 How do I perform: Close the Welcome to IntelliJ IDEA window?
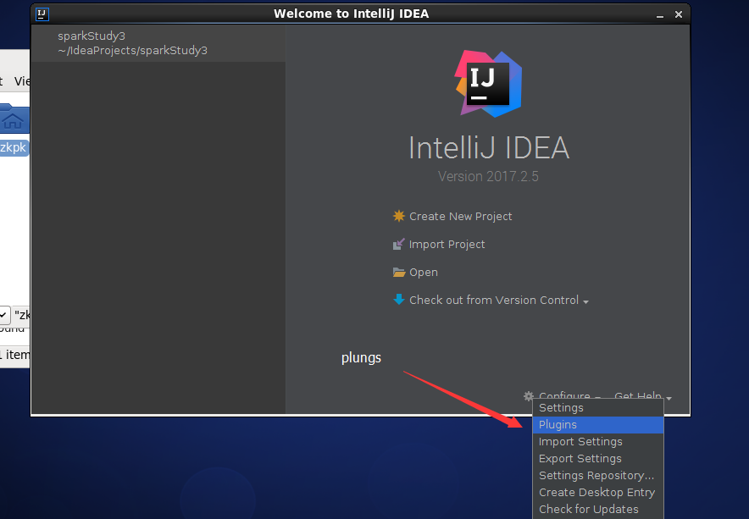point(679,14)
